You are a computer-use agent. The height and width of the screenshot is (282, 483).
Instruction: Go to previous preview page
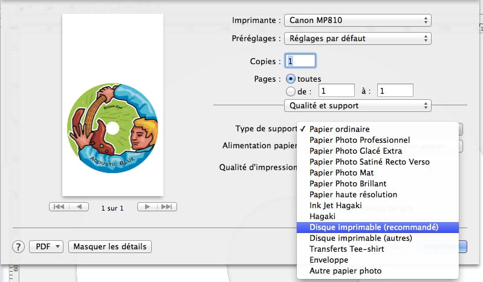[x=79, y=206]
